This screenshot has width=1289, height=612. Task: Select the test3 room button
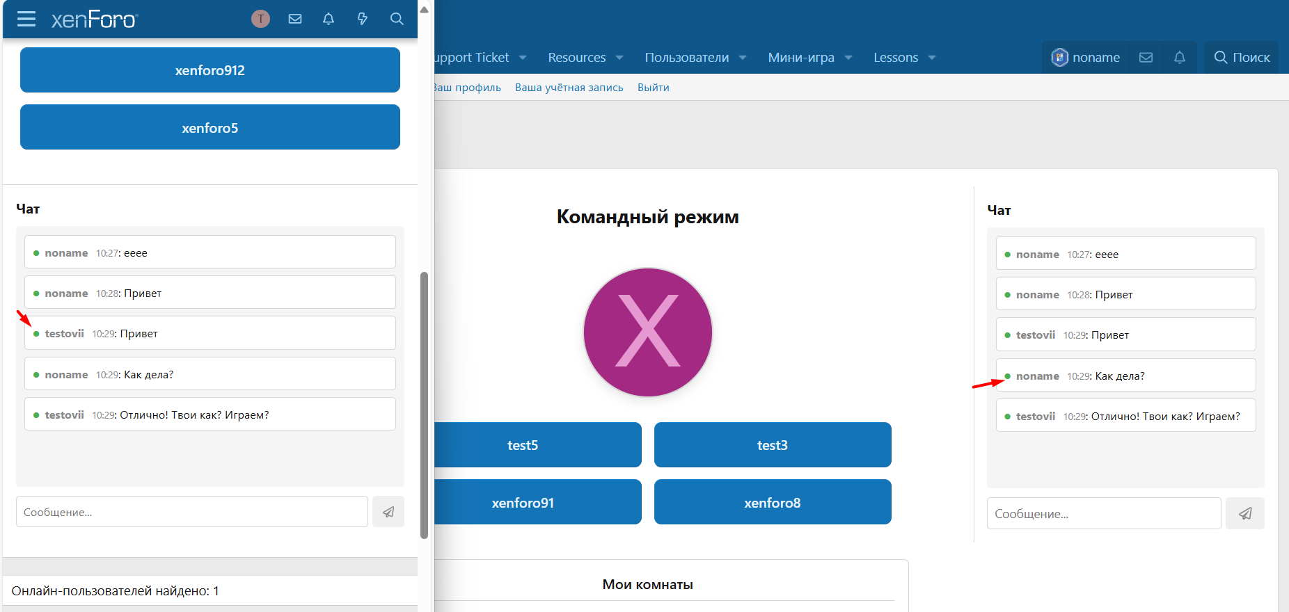[772, 445]
